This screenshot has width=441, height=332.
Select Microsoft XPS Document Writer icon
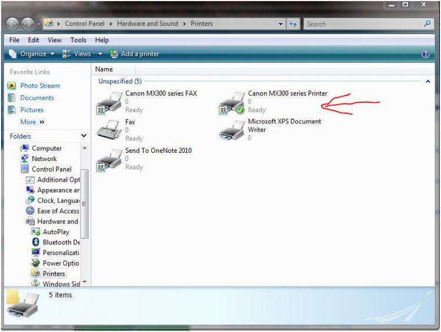[232, 130]
